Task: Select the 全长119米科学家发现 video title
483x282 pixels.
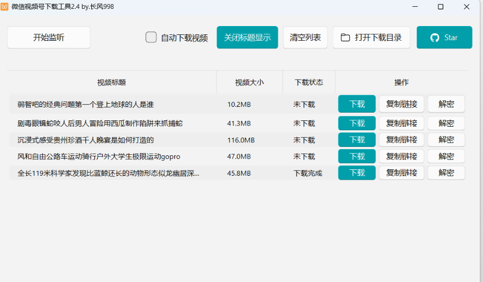Action: (x=108, y=173)
